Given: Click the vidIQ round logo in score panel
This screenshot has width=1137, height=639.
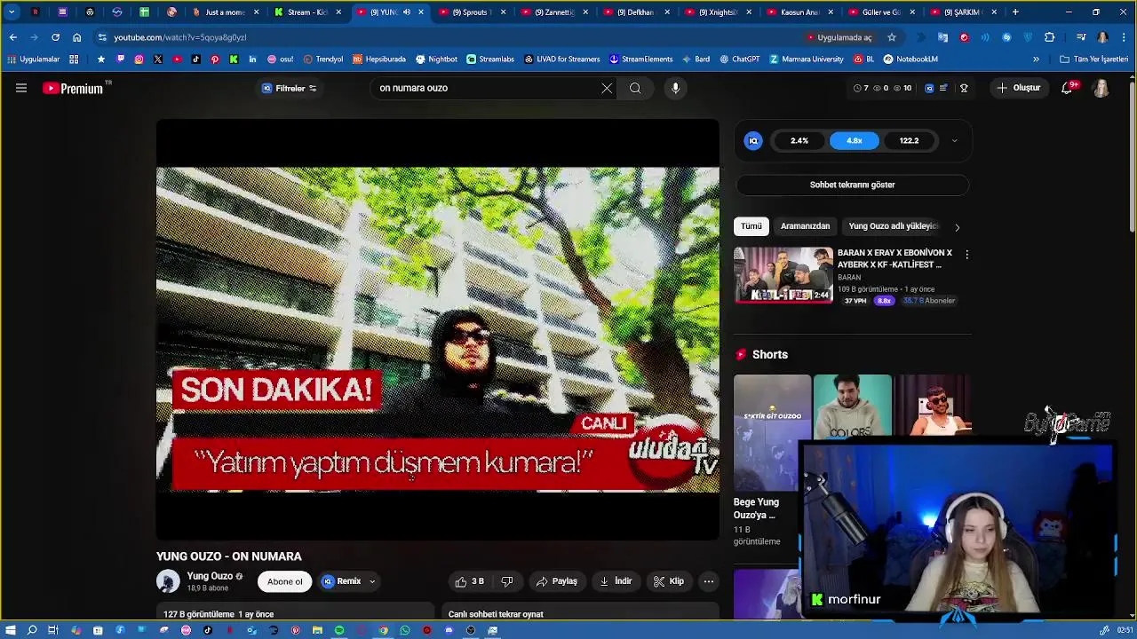Looking at the screenshot, I should [x=753, y=140].
